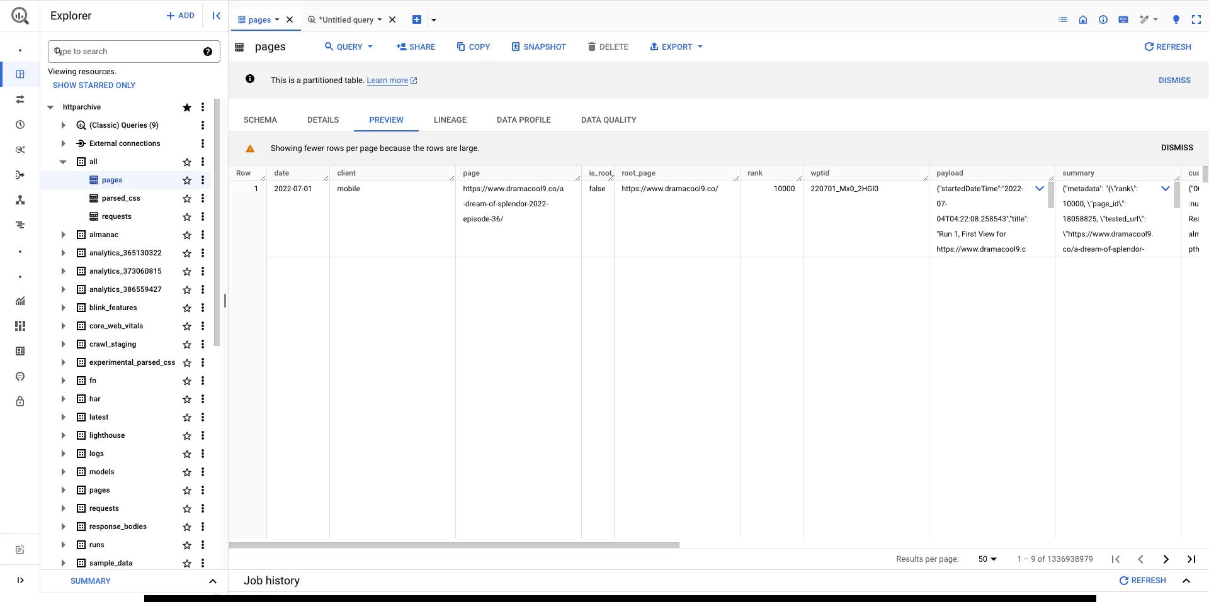Open a new query tab with plus icon

click(x=416, y=20)
